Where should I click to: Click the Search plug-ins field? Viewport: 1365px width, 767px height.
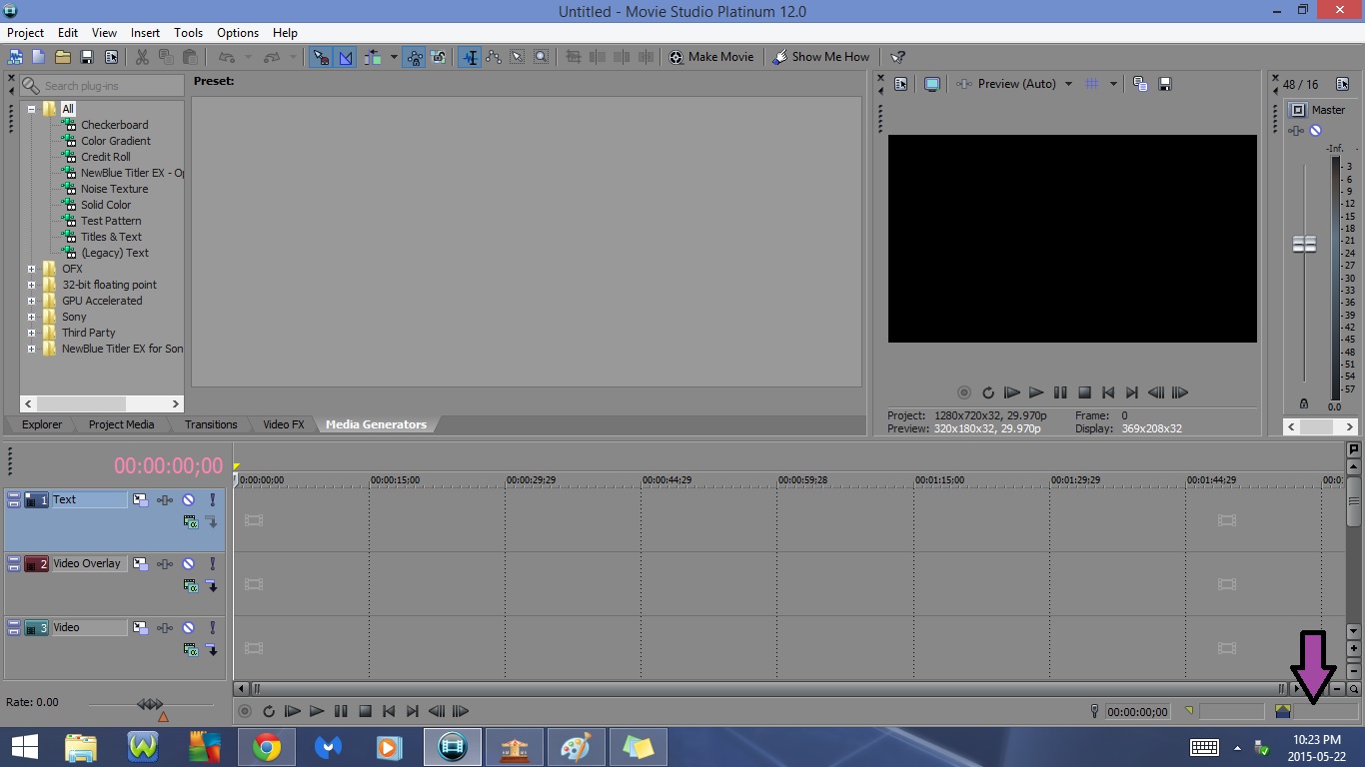coord(102,86)
